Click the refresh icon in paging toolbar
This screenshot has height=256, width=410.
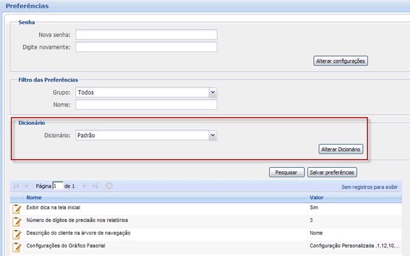[109, 186]
